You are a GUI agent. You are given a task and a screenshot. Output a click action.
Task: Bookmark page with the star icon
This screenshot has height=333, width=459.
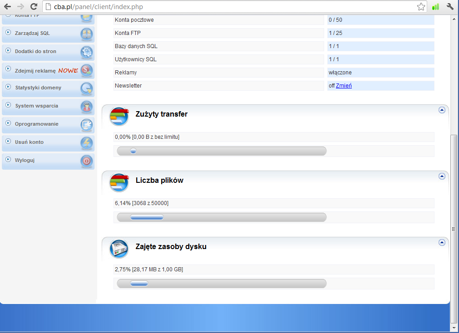click(x=421, y=6)
